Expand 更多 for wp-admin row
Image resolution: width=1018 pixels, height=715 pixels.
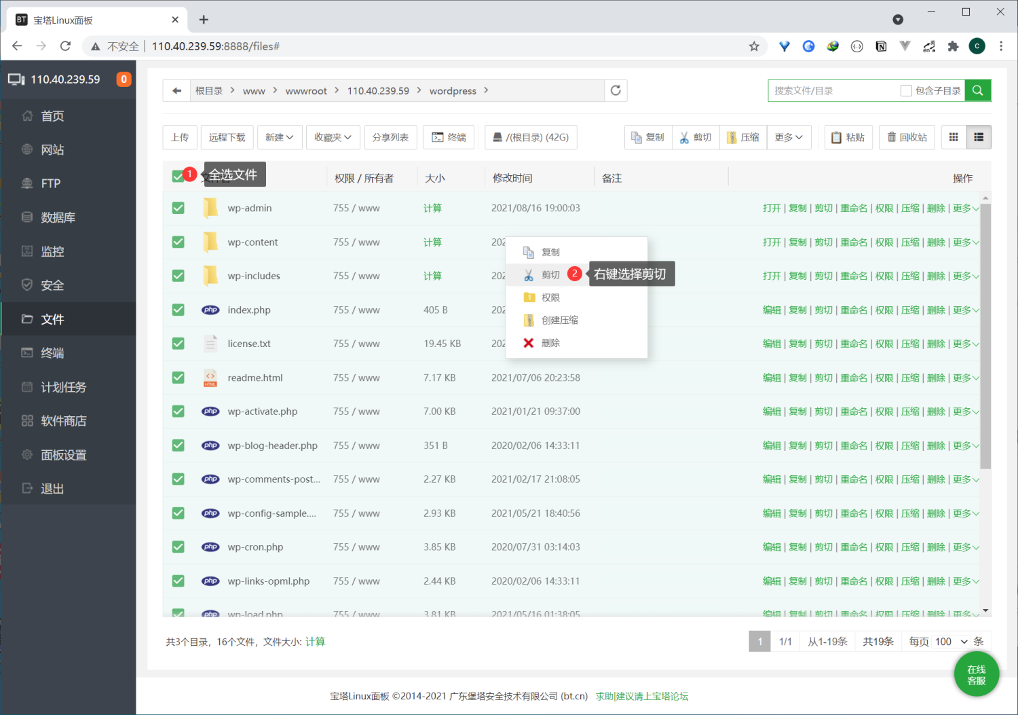tap(966, 208)
